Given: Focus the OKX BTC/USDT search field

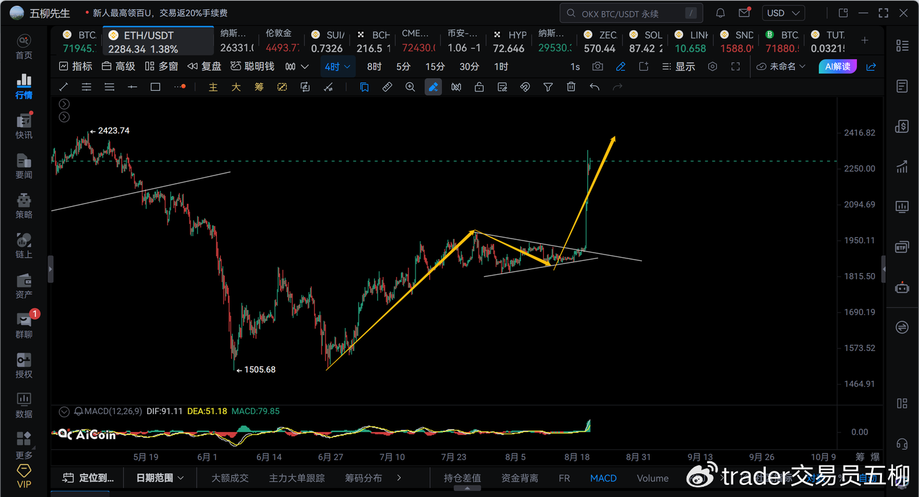Looking at the screenshot, I should pyautogui.click(x=631, y=13).
